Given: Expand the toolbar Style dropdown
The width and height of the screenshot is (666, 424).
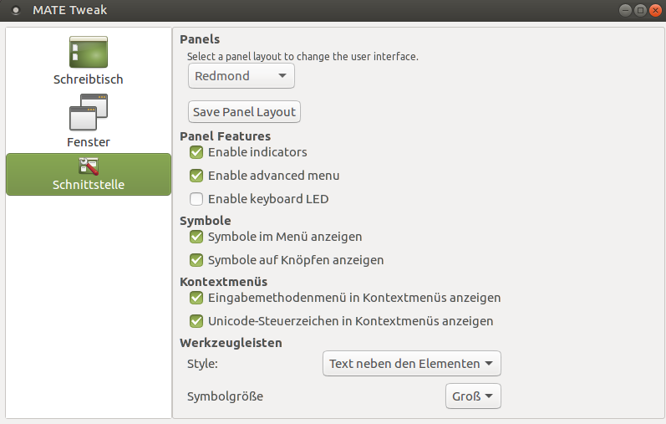Looking at the screenshot, I should coord(412,364).
